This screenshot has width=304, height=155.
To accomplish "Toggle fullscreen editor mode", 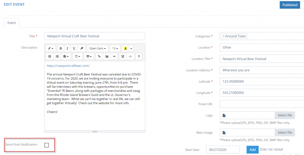I will pyautogui.click(x=123, y=56).
